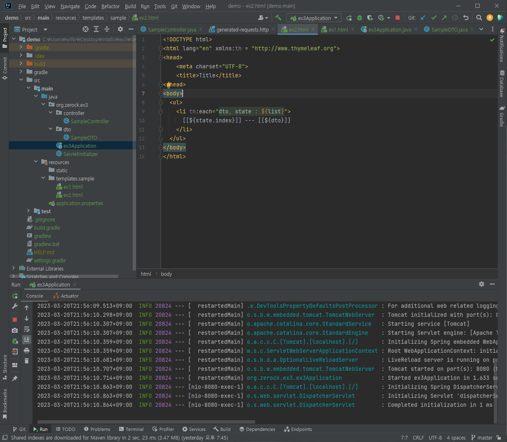This screenshot has height=442, width=507.
Task: Toggle soft-wrap in console
Action: click(27, 329)
